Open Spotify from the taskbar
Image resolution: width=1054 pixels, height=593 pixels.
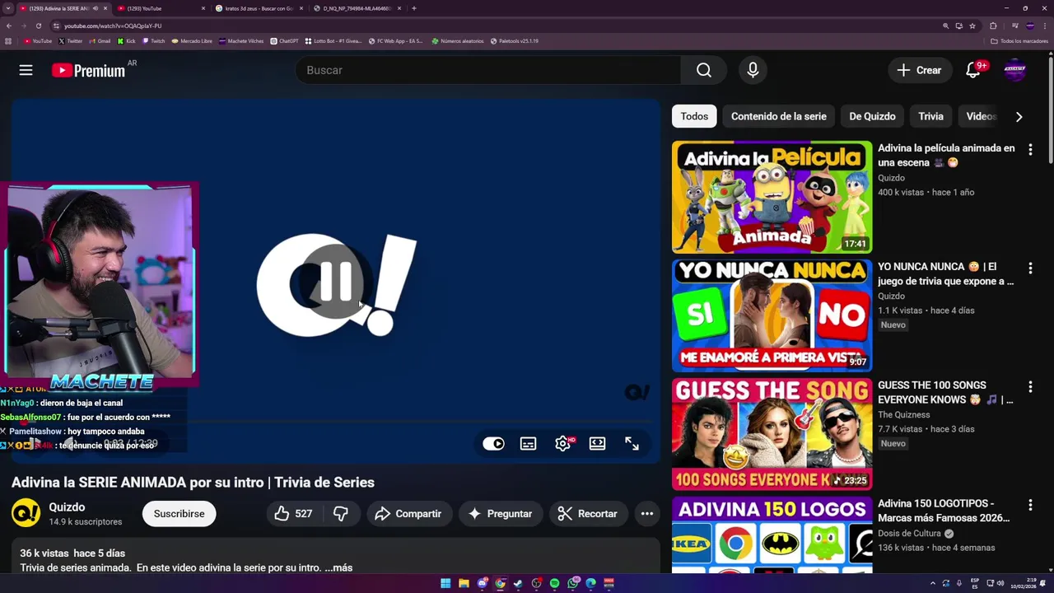click(x=554, y=583)
